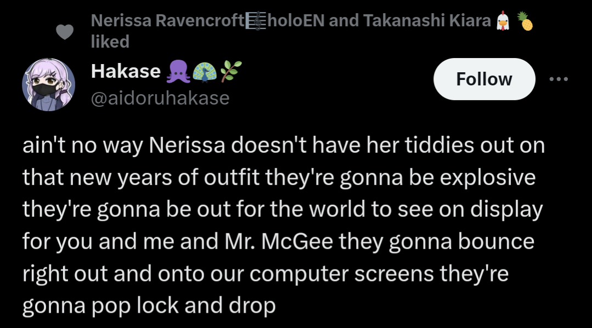Click the green herb emoji next to Hakase

[230, 71]
